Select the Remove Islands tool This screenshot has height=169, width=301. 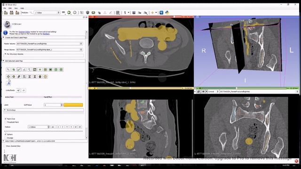[56, 69]
